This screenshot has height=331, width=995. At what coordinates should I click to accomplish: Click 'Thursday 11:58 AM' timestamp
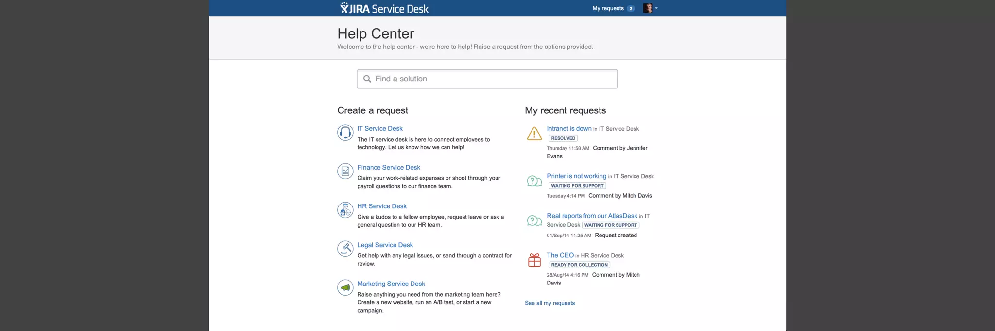(x=568, y=148)
